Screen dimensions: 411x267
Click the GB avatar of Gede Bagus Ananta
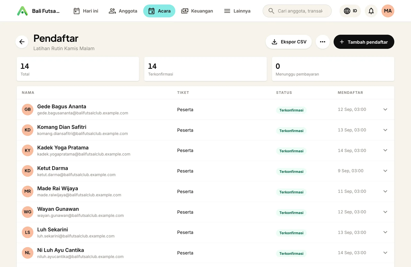(x=27, y=109)
